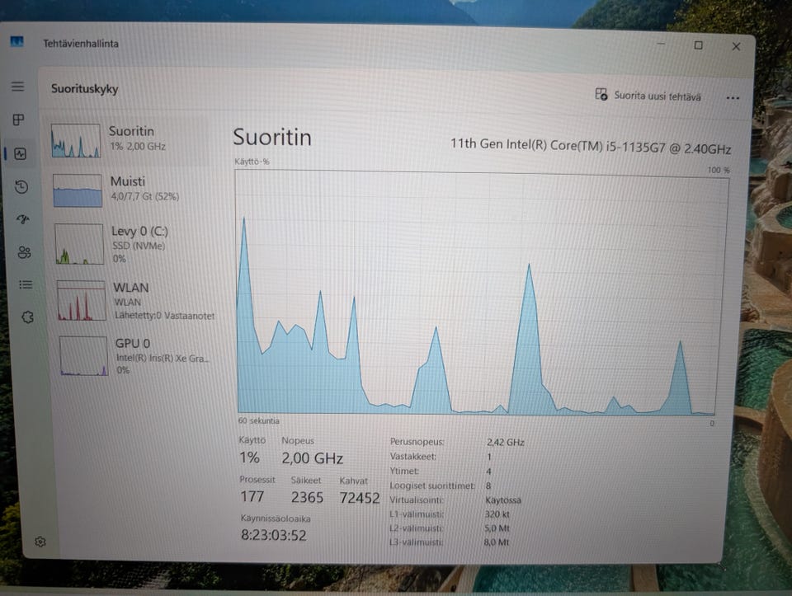This screenshot has height=596, width=792.
Task: Click the Task Manager app icon in title bar
Action: (16, 41)
